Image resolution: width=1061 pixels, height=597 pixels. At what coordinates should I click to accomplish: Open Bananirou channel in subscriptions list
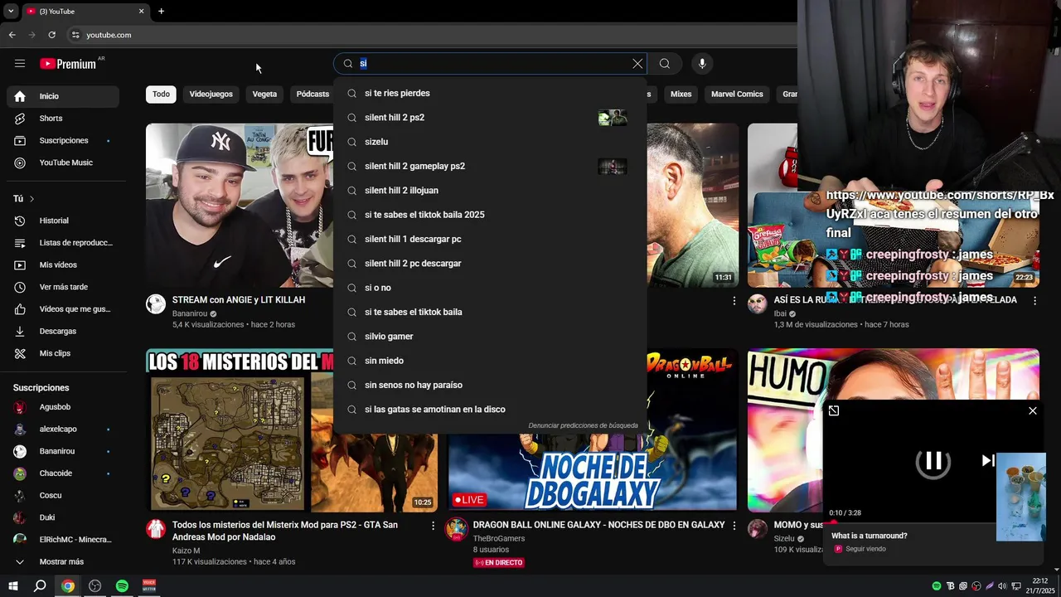click(x=63, y=451)
